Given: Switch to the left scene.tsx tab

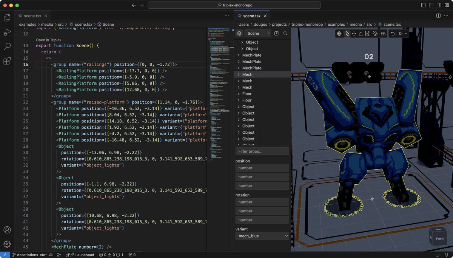Looking at the screenshot, I should click(32, 16).
